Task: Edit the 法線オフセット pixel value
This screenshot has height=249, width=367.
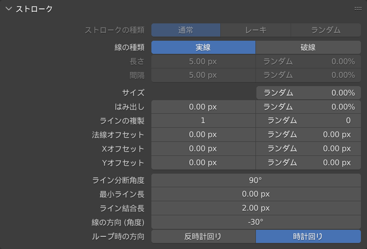Action: 203,135
